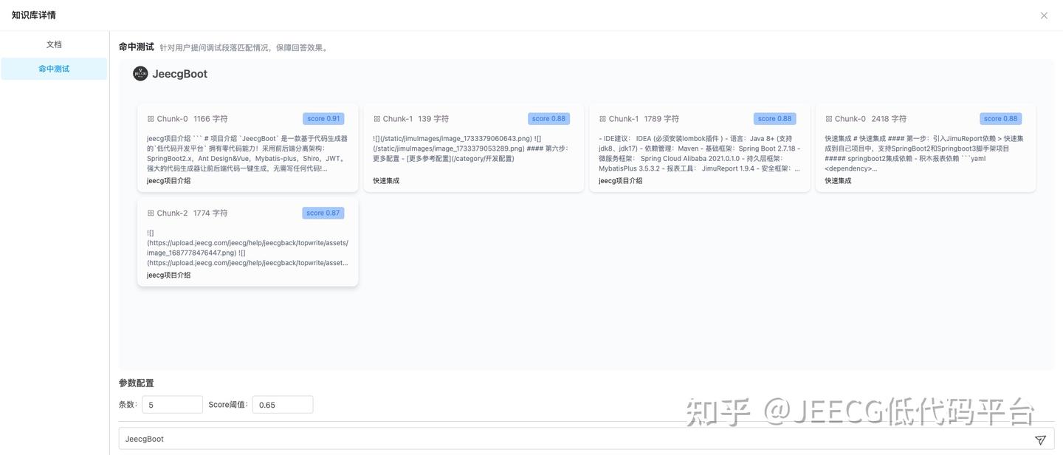Click 快速集成 label on 2418 字符 card
1063x455 pixels.
tap(838, 181)
